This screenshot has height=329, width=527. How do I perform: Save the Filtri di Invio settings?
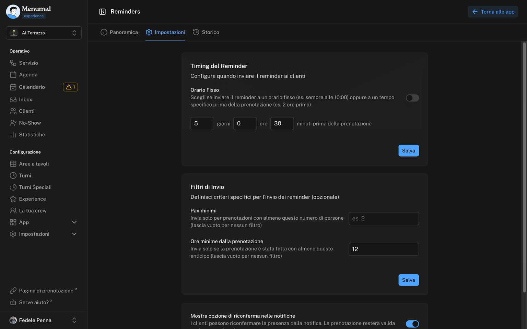point(408,280)
